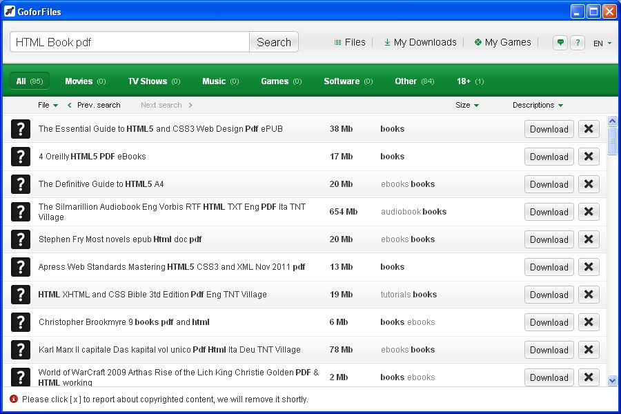Viewport: 621px width, 414px height.
Task: Open help with the question mark button
Action: tap(578, 42)
